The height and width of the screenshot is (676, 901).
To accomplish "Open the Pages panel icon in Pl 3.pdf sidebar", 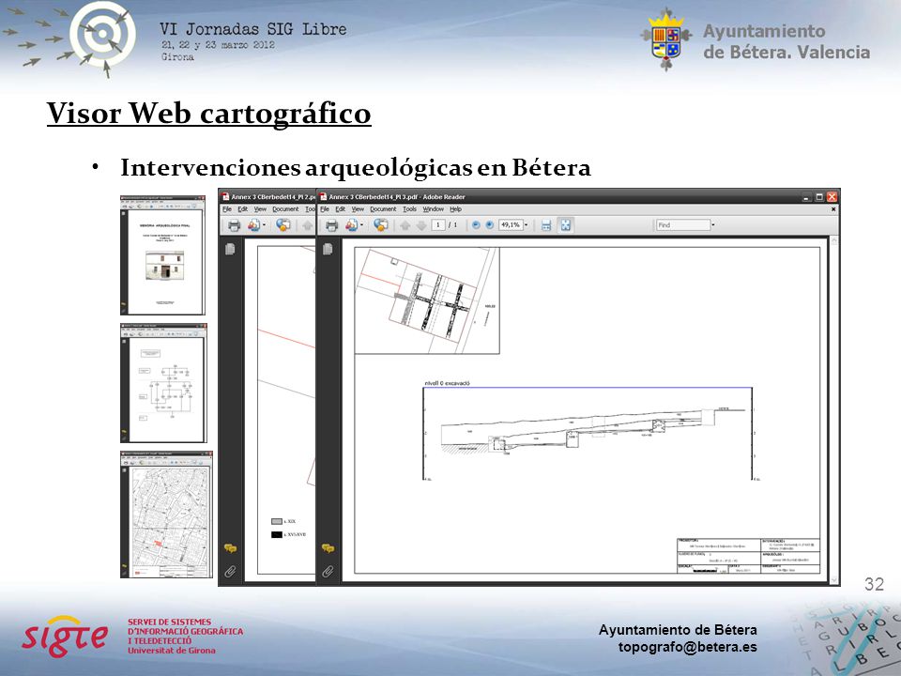I will tap(328, 249).
